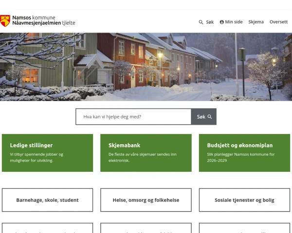Open Oversett in the top navigation
Image resolution: width=292 pixels, height=233 pixels.
(278, 22)
